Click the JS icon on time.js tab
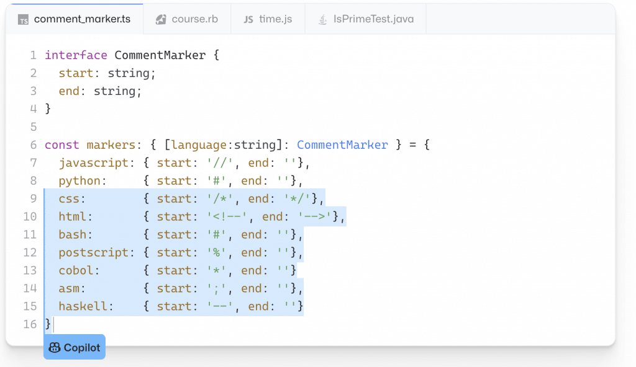The width and height of the screenshot is (636, 367). pos(248,19)
